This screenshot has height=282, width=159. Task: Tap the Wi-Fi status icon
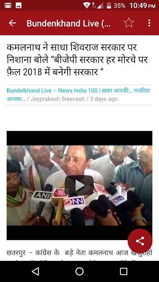[x=86, y=5]
